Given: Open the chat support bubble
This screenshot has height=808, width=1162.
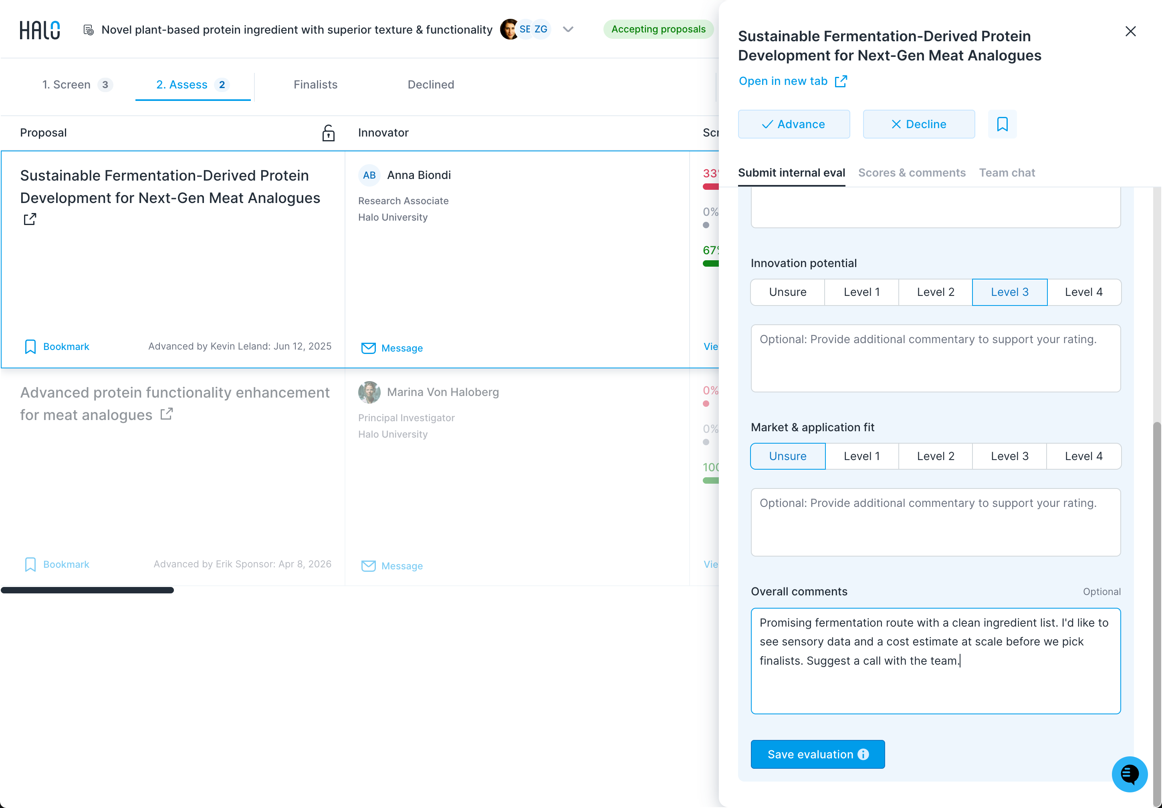Looking at the screenshot, I should click(x=1129, y=774).
